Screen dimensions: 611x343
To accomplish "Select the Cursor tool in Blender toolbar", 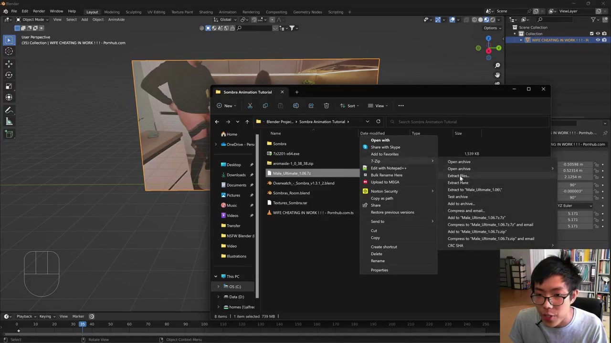I will click(x=9, y=51).
